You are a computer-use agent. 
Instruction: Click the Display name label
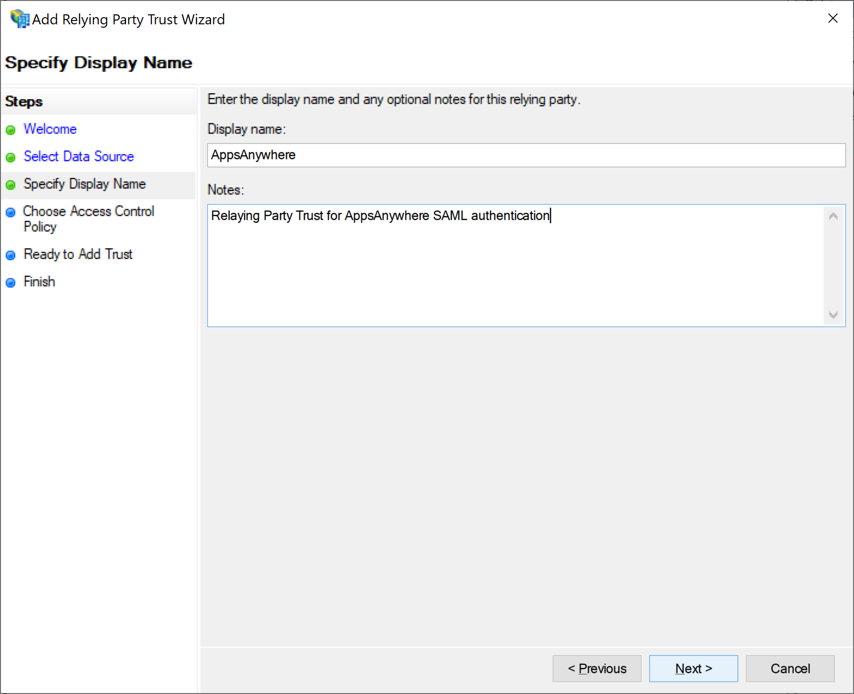pos(246,129)
